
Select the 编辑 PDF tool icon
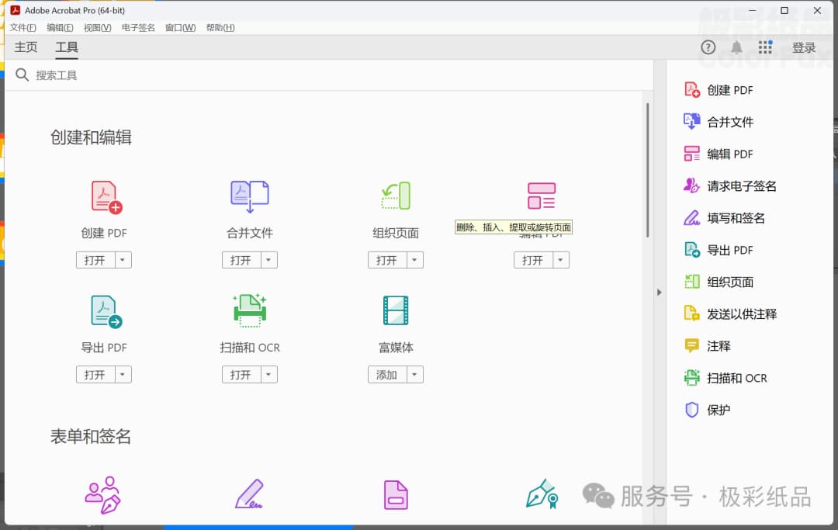[x=541, y=196]
